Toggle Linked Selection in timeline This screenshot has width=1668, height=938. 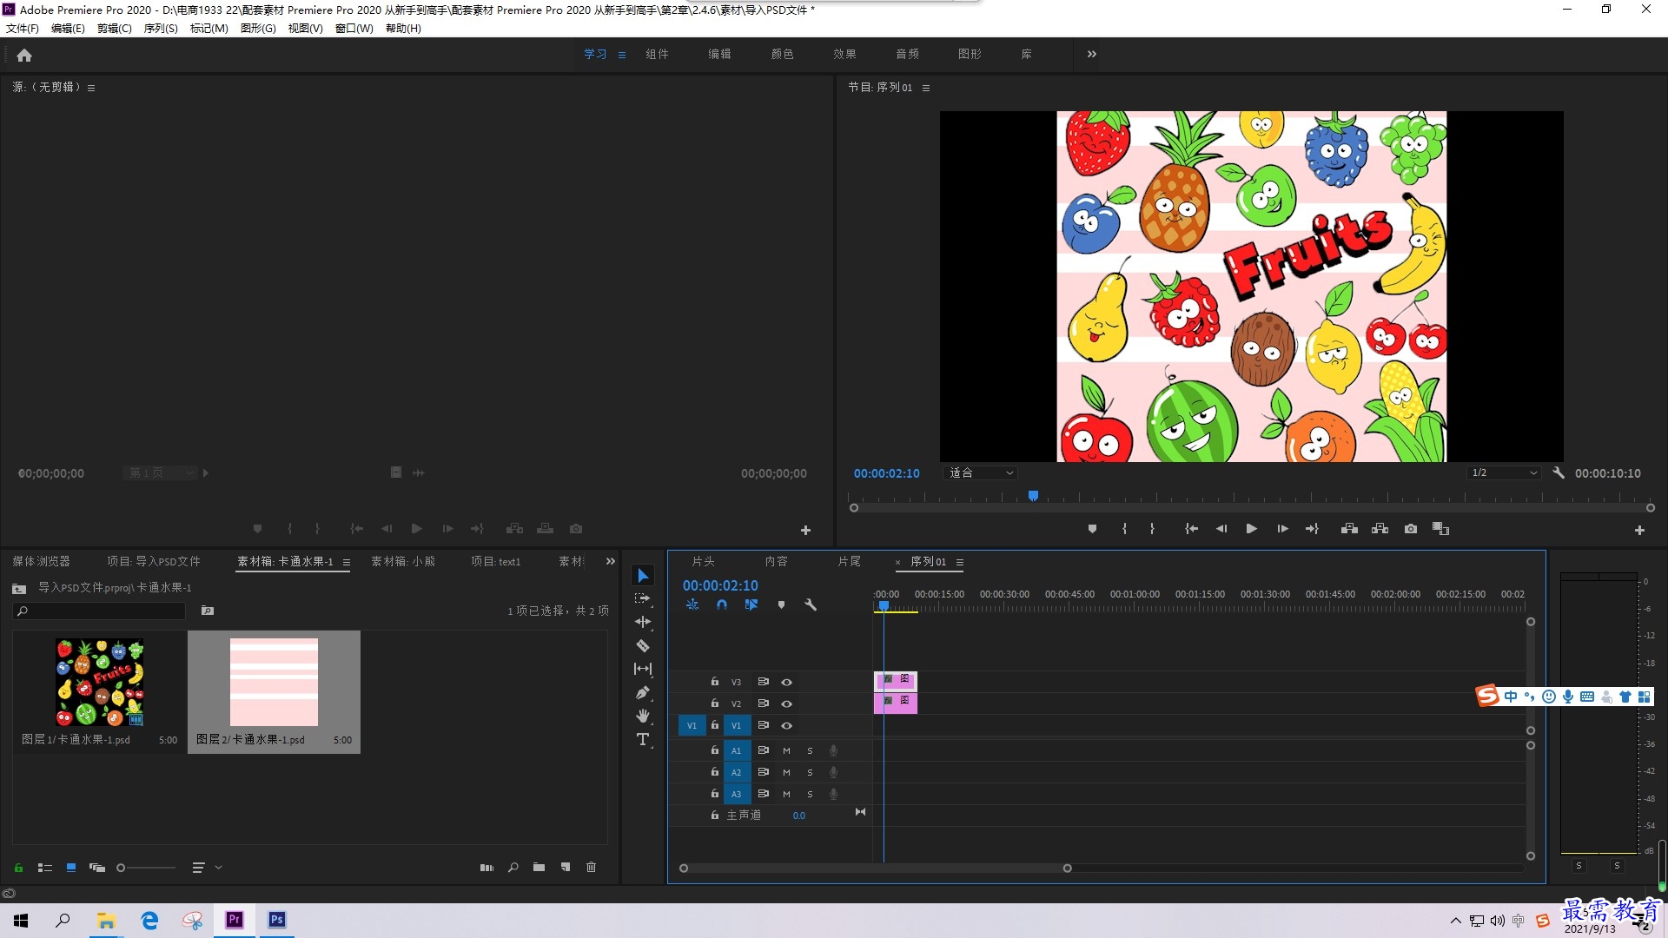point(751,605)
